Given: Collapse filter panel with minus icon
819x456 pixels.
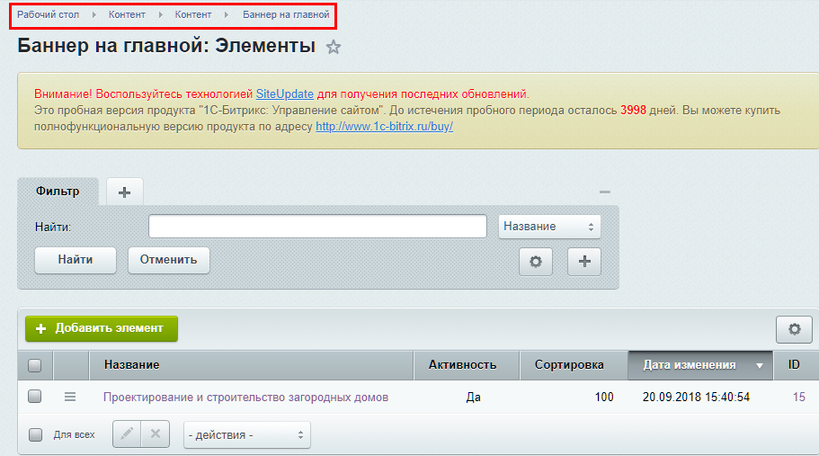Looking at the screenshot, I should click(x=605, y=192).
